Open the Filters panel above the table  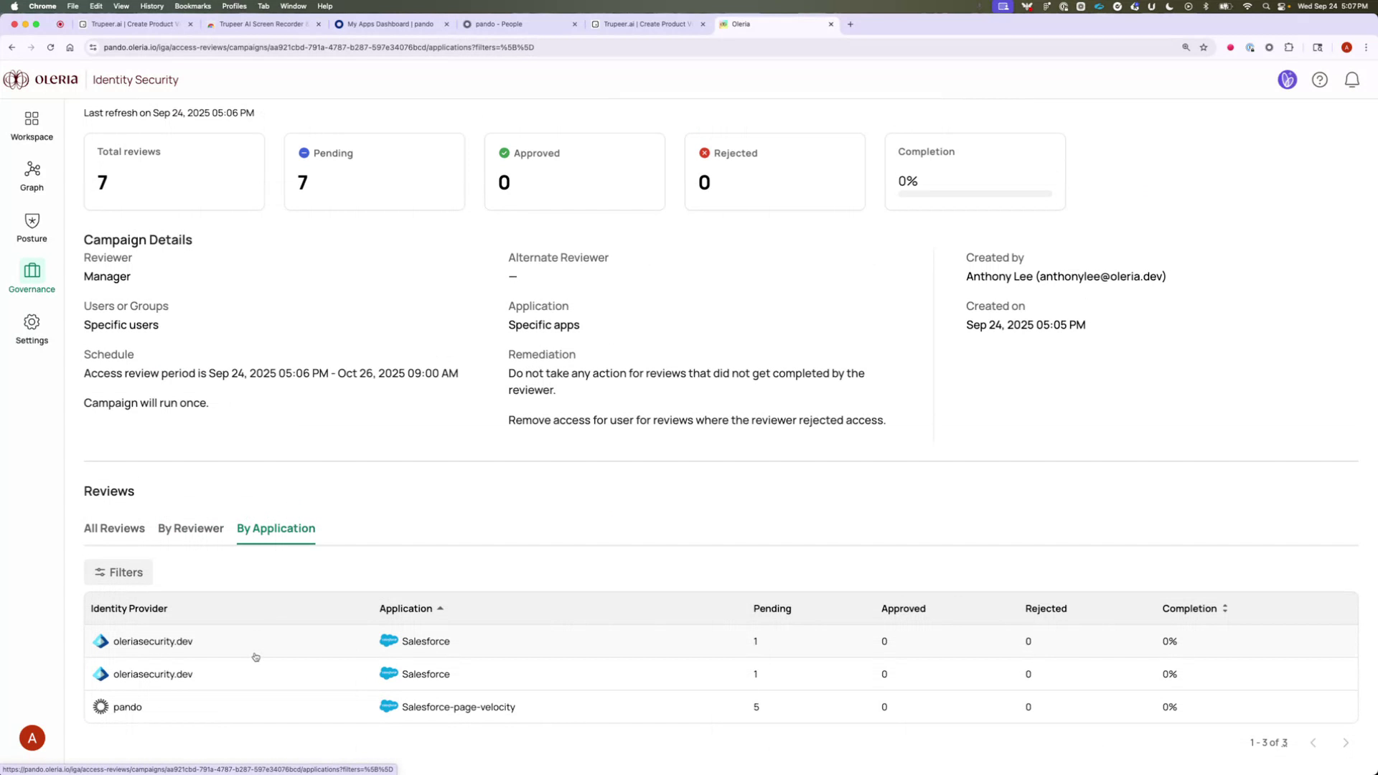point(118,572)
